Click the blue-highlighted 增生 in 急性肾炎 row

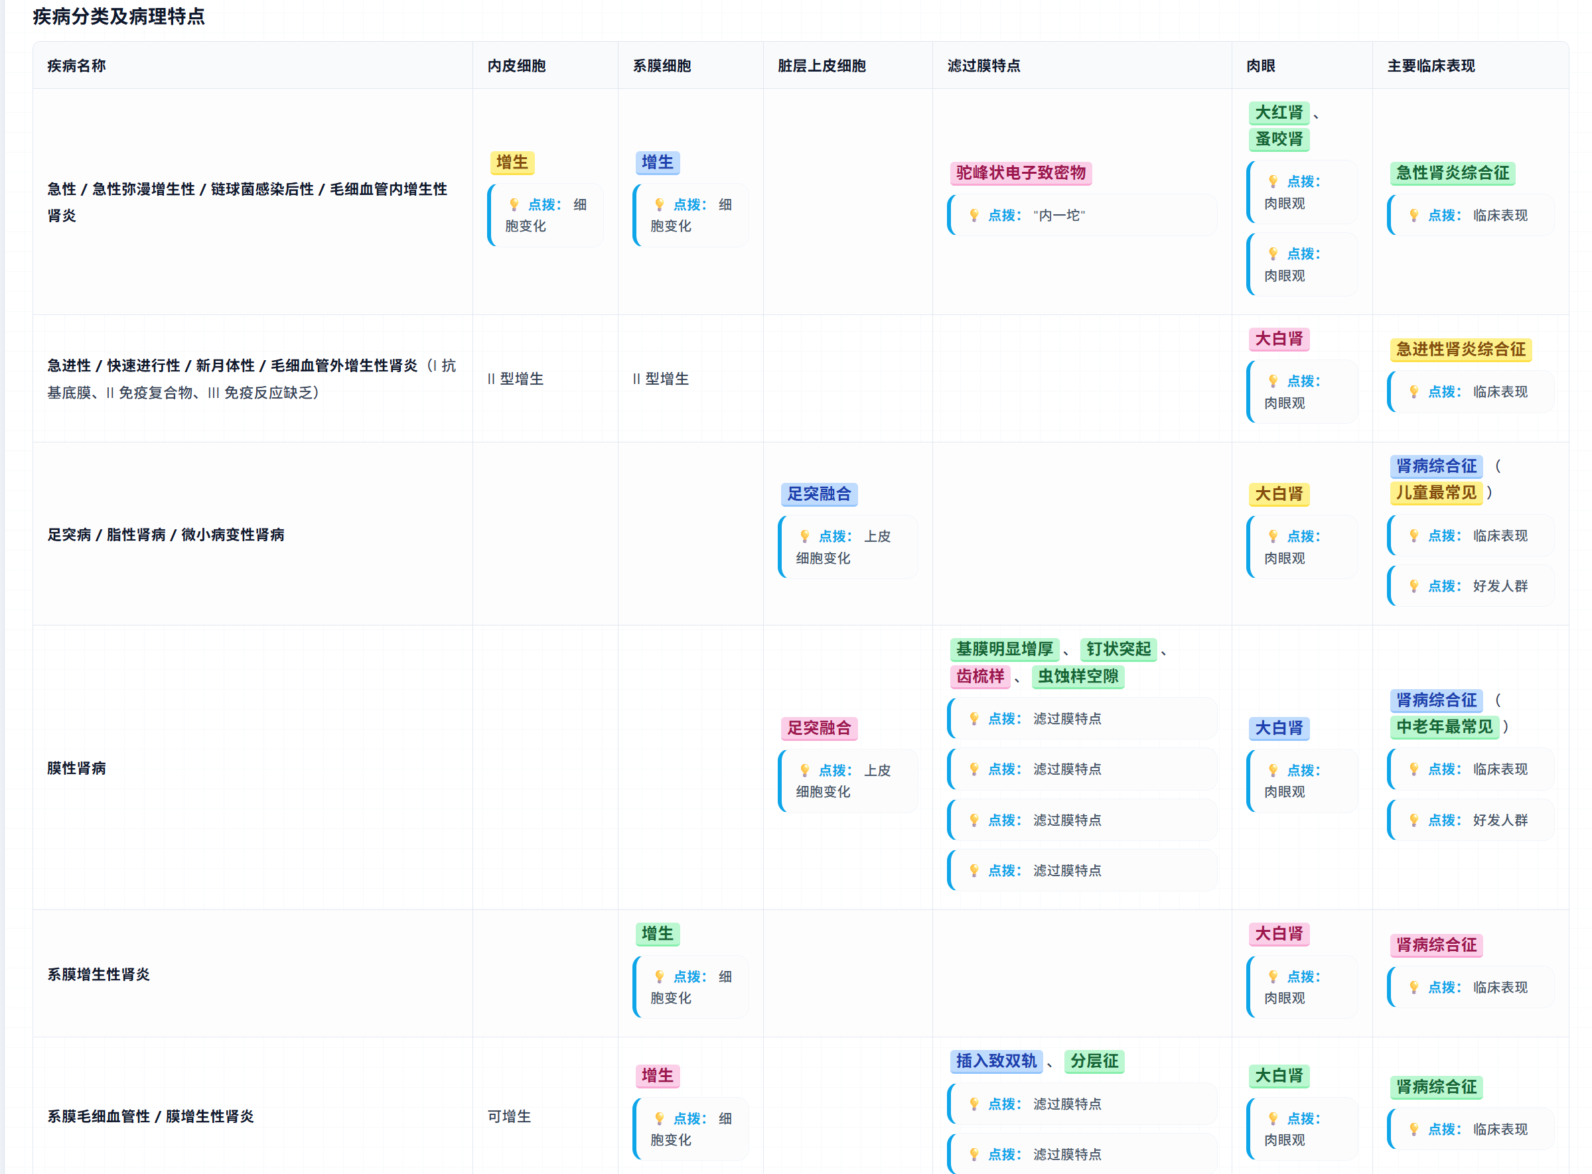click(657, 163)
